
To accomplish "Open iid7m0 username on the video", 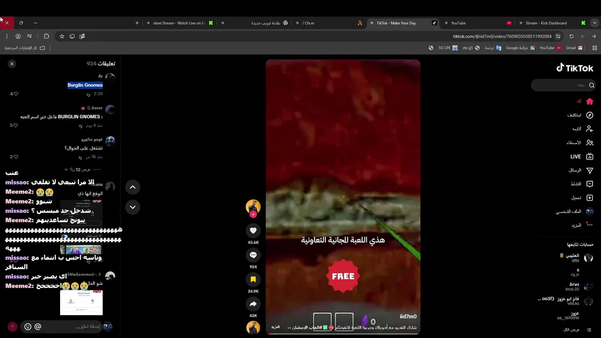I will click(408, 316).
